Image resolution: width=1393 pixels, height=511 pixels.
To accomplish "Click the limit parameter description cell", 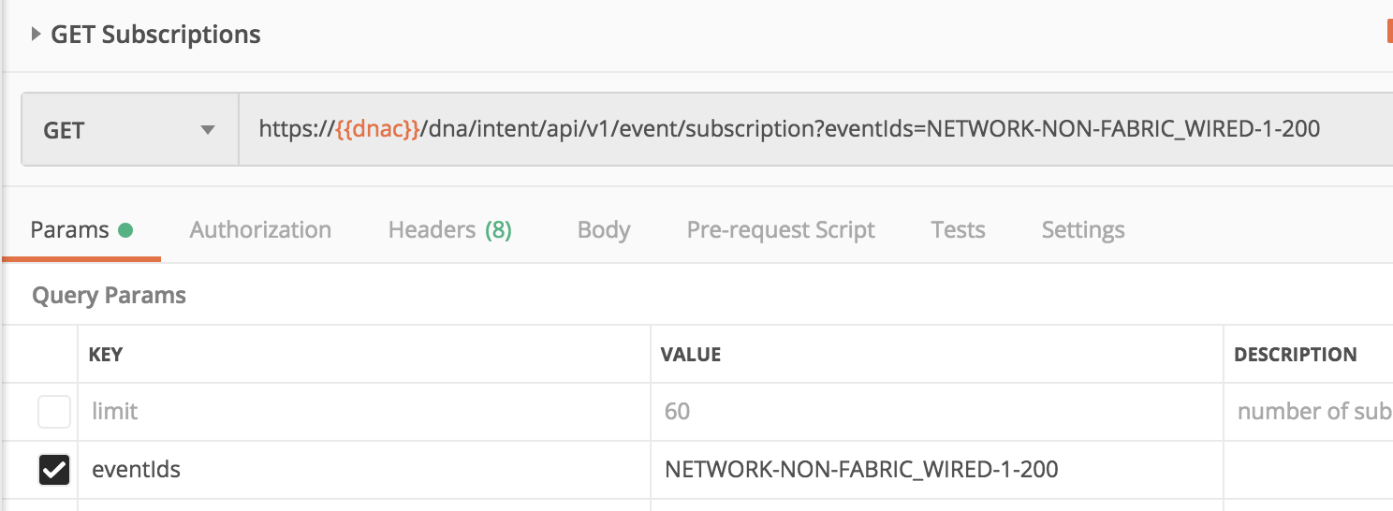I will click(1311, 412).
